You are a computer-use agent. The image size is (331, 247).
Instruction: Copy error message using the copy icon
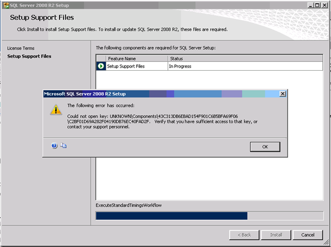(x=63, y=145)
